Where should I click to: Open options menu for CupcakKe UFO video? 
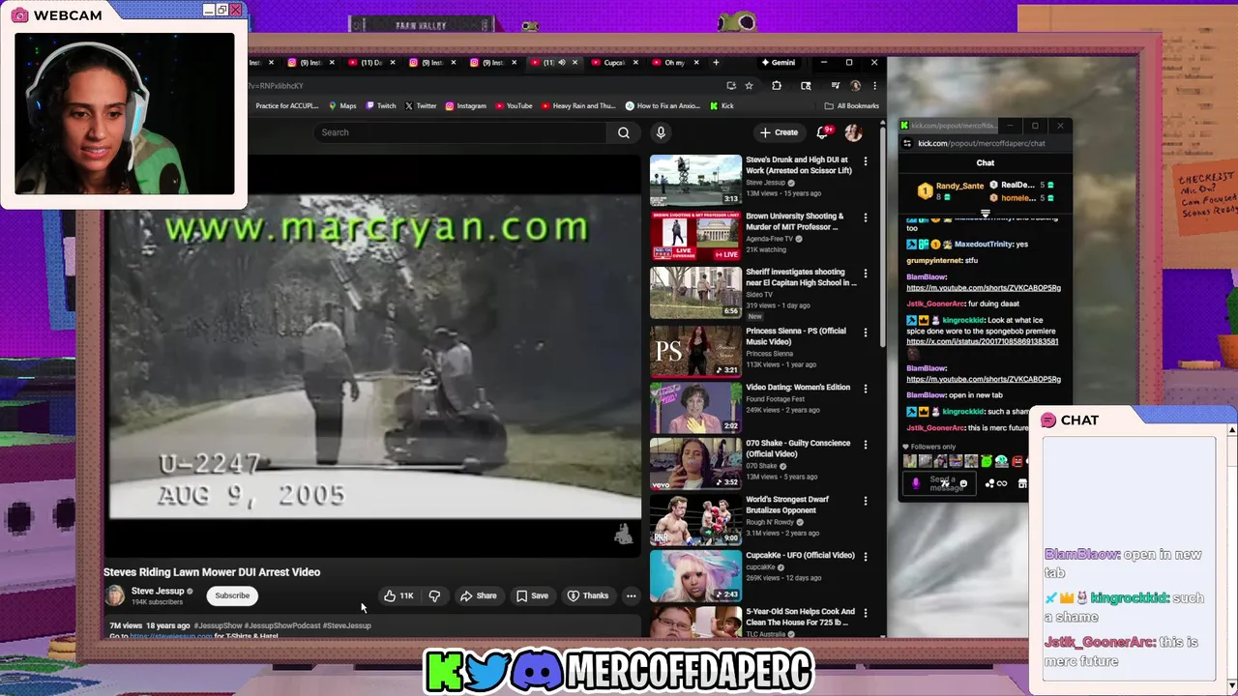click(866, 557)
